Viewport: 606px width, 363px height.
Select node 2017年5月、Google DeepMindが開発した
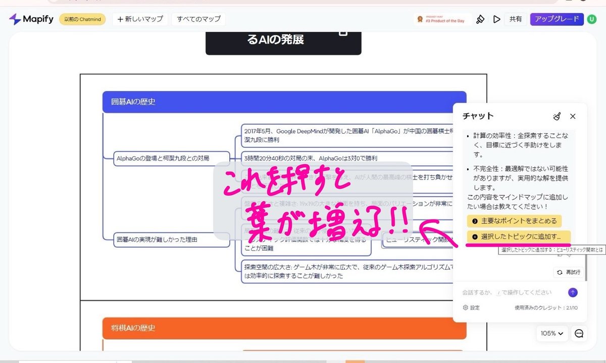347,135
